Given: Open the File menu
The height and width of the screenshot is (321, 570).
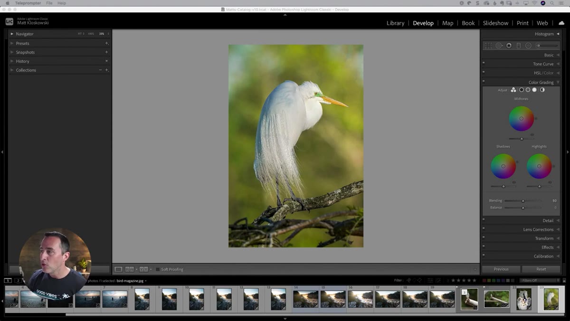Looking at the screenshot, I should click(49, 3).
